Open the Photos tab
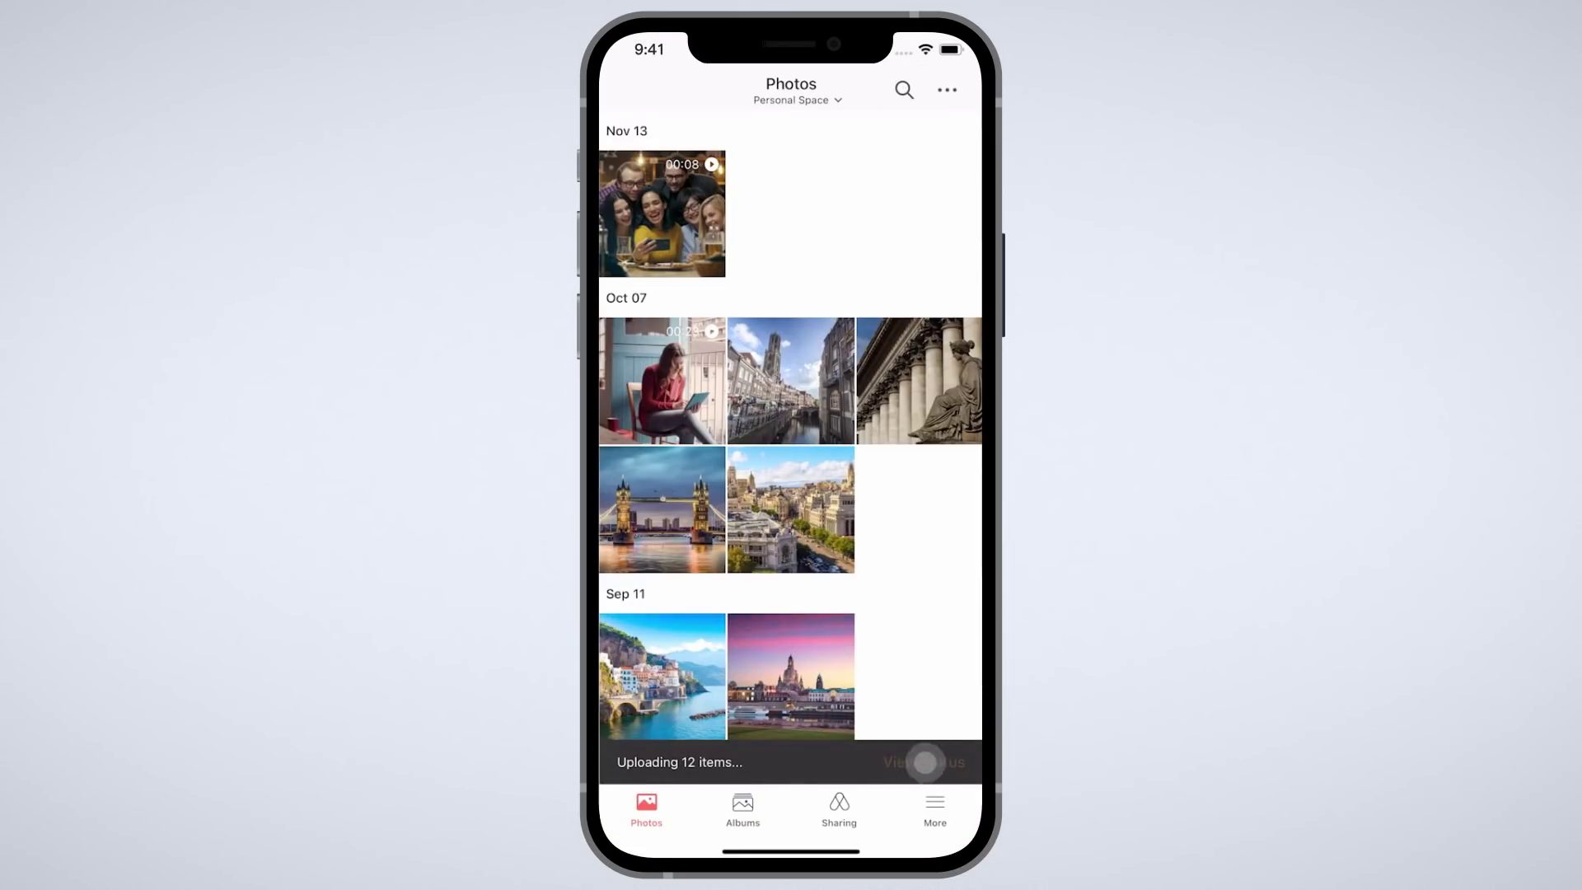Image resolution: width=1582 pixels, height=890 pixels. point(647,809)
